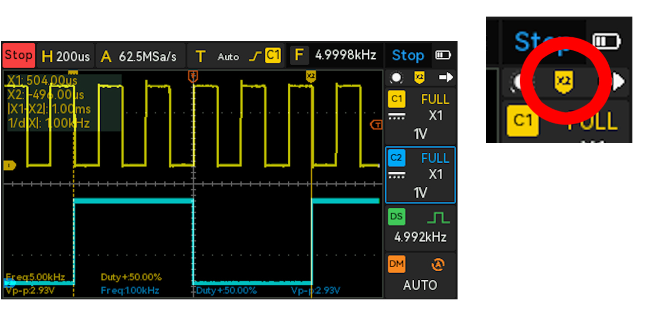The image size is (645, 319).
Task: Click the battery icon in enlarged inset
Action: [x=607, y=42]
